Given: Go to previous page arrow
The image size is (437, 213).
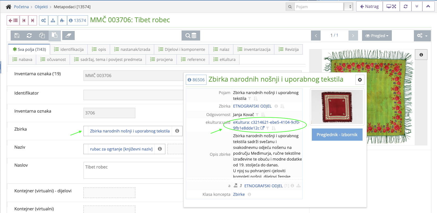Looking at the screenshot, I should (x=316, y=35).
